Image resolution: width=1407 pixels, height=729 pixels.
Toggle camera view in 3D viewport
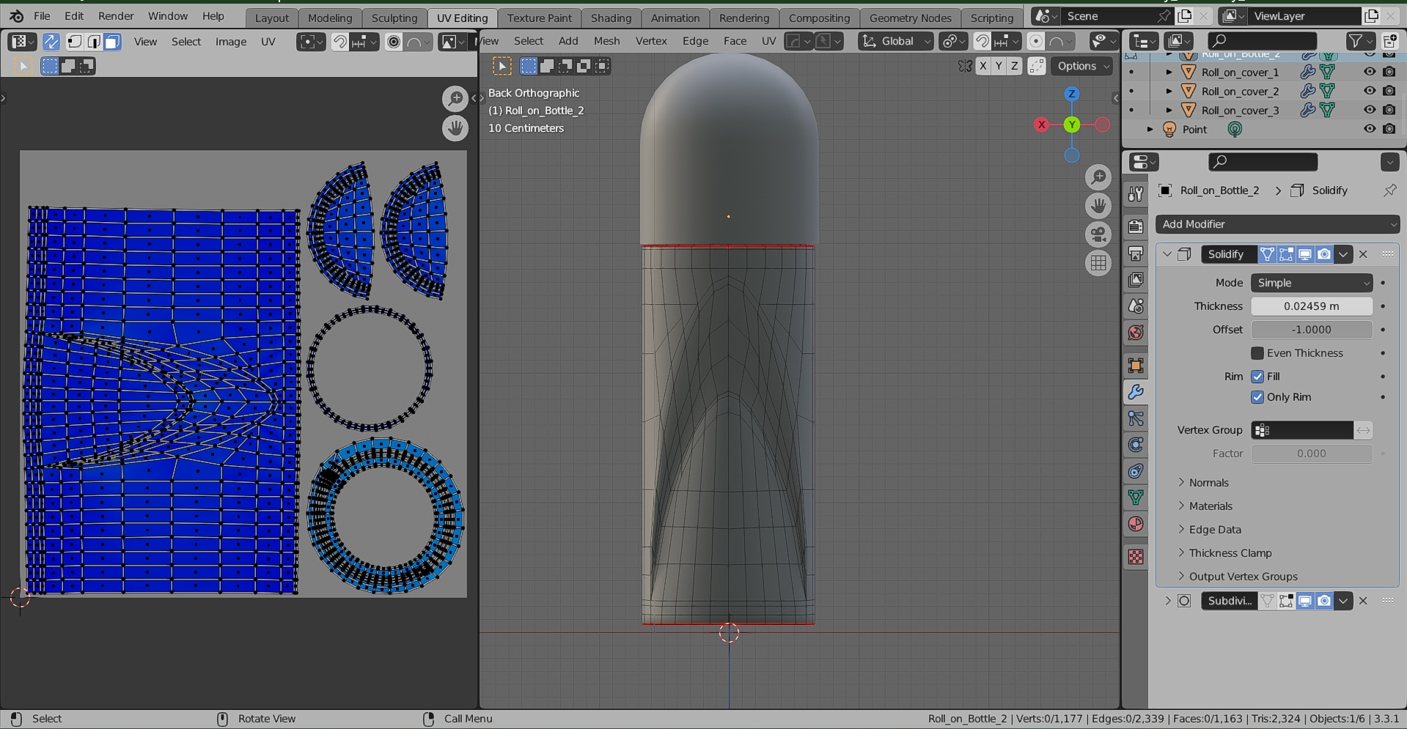coord(1098,234)
